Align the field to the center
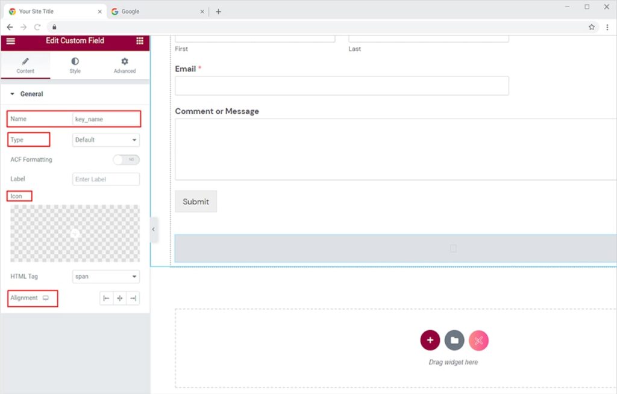This screenshot has width=617, height=394. click(120, 298)
